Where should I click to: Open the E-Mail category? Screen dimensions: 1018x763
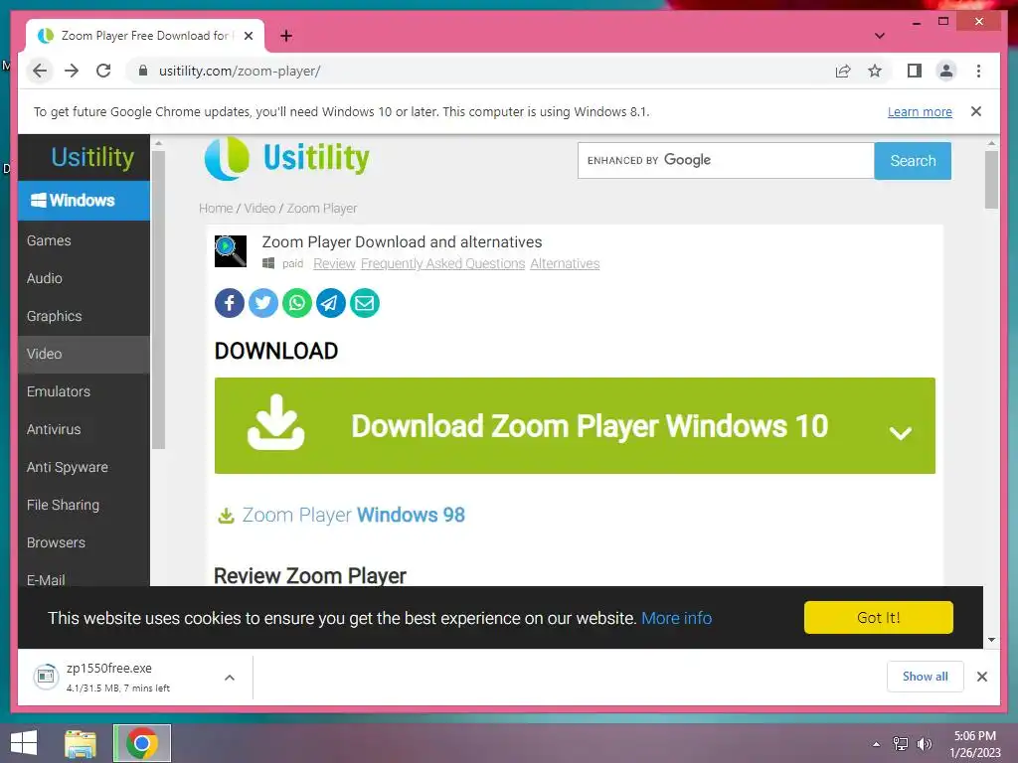point(84,575)
